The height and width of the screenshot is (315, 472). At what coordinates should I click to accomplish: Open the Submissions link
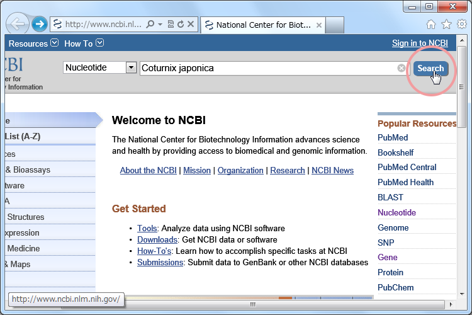(x=160, y=262)
